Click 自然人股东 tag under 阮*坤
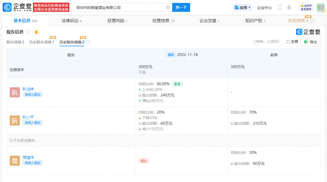This screenshot has width=327, height=182. point(33,94)
